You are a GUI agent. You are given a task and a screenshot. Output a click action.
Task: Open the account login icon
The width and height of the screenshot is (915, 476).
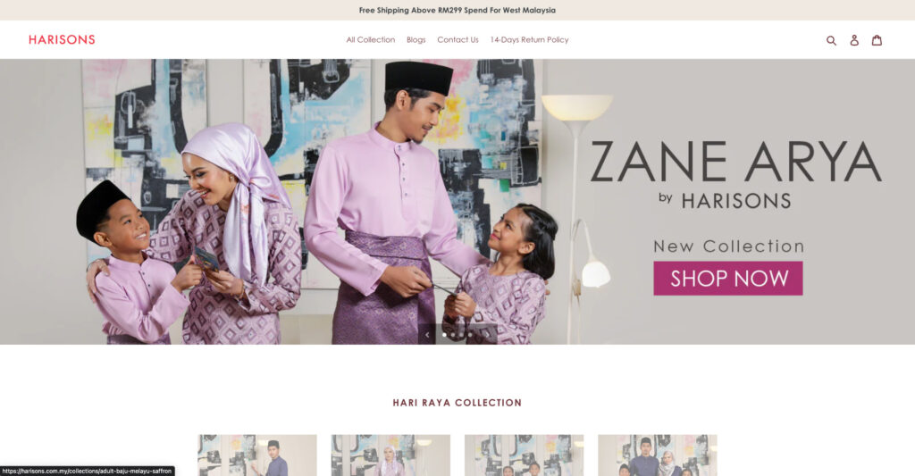[x=854, y=40]
